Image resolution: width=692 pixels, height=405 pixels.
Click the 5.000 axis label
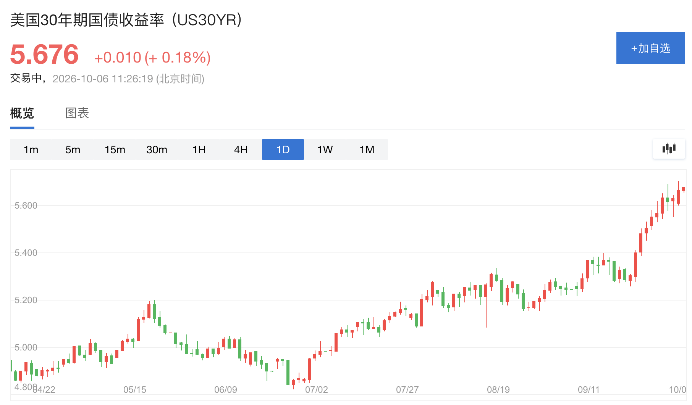pyautogui.click(x=26, y=347)
